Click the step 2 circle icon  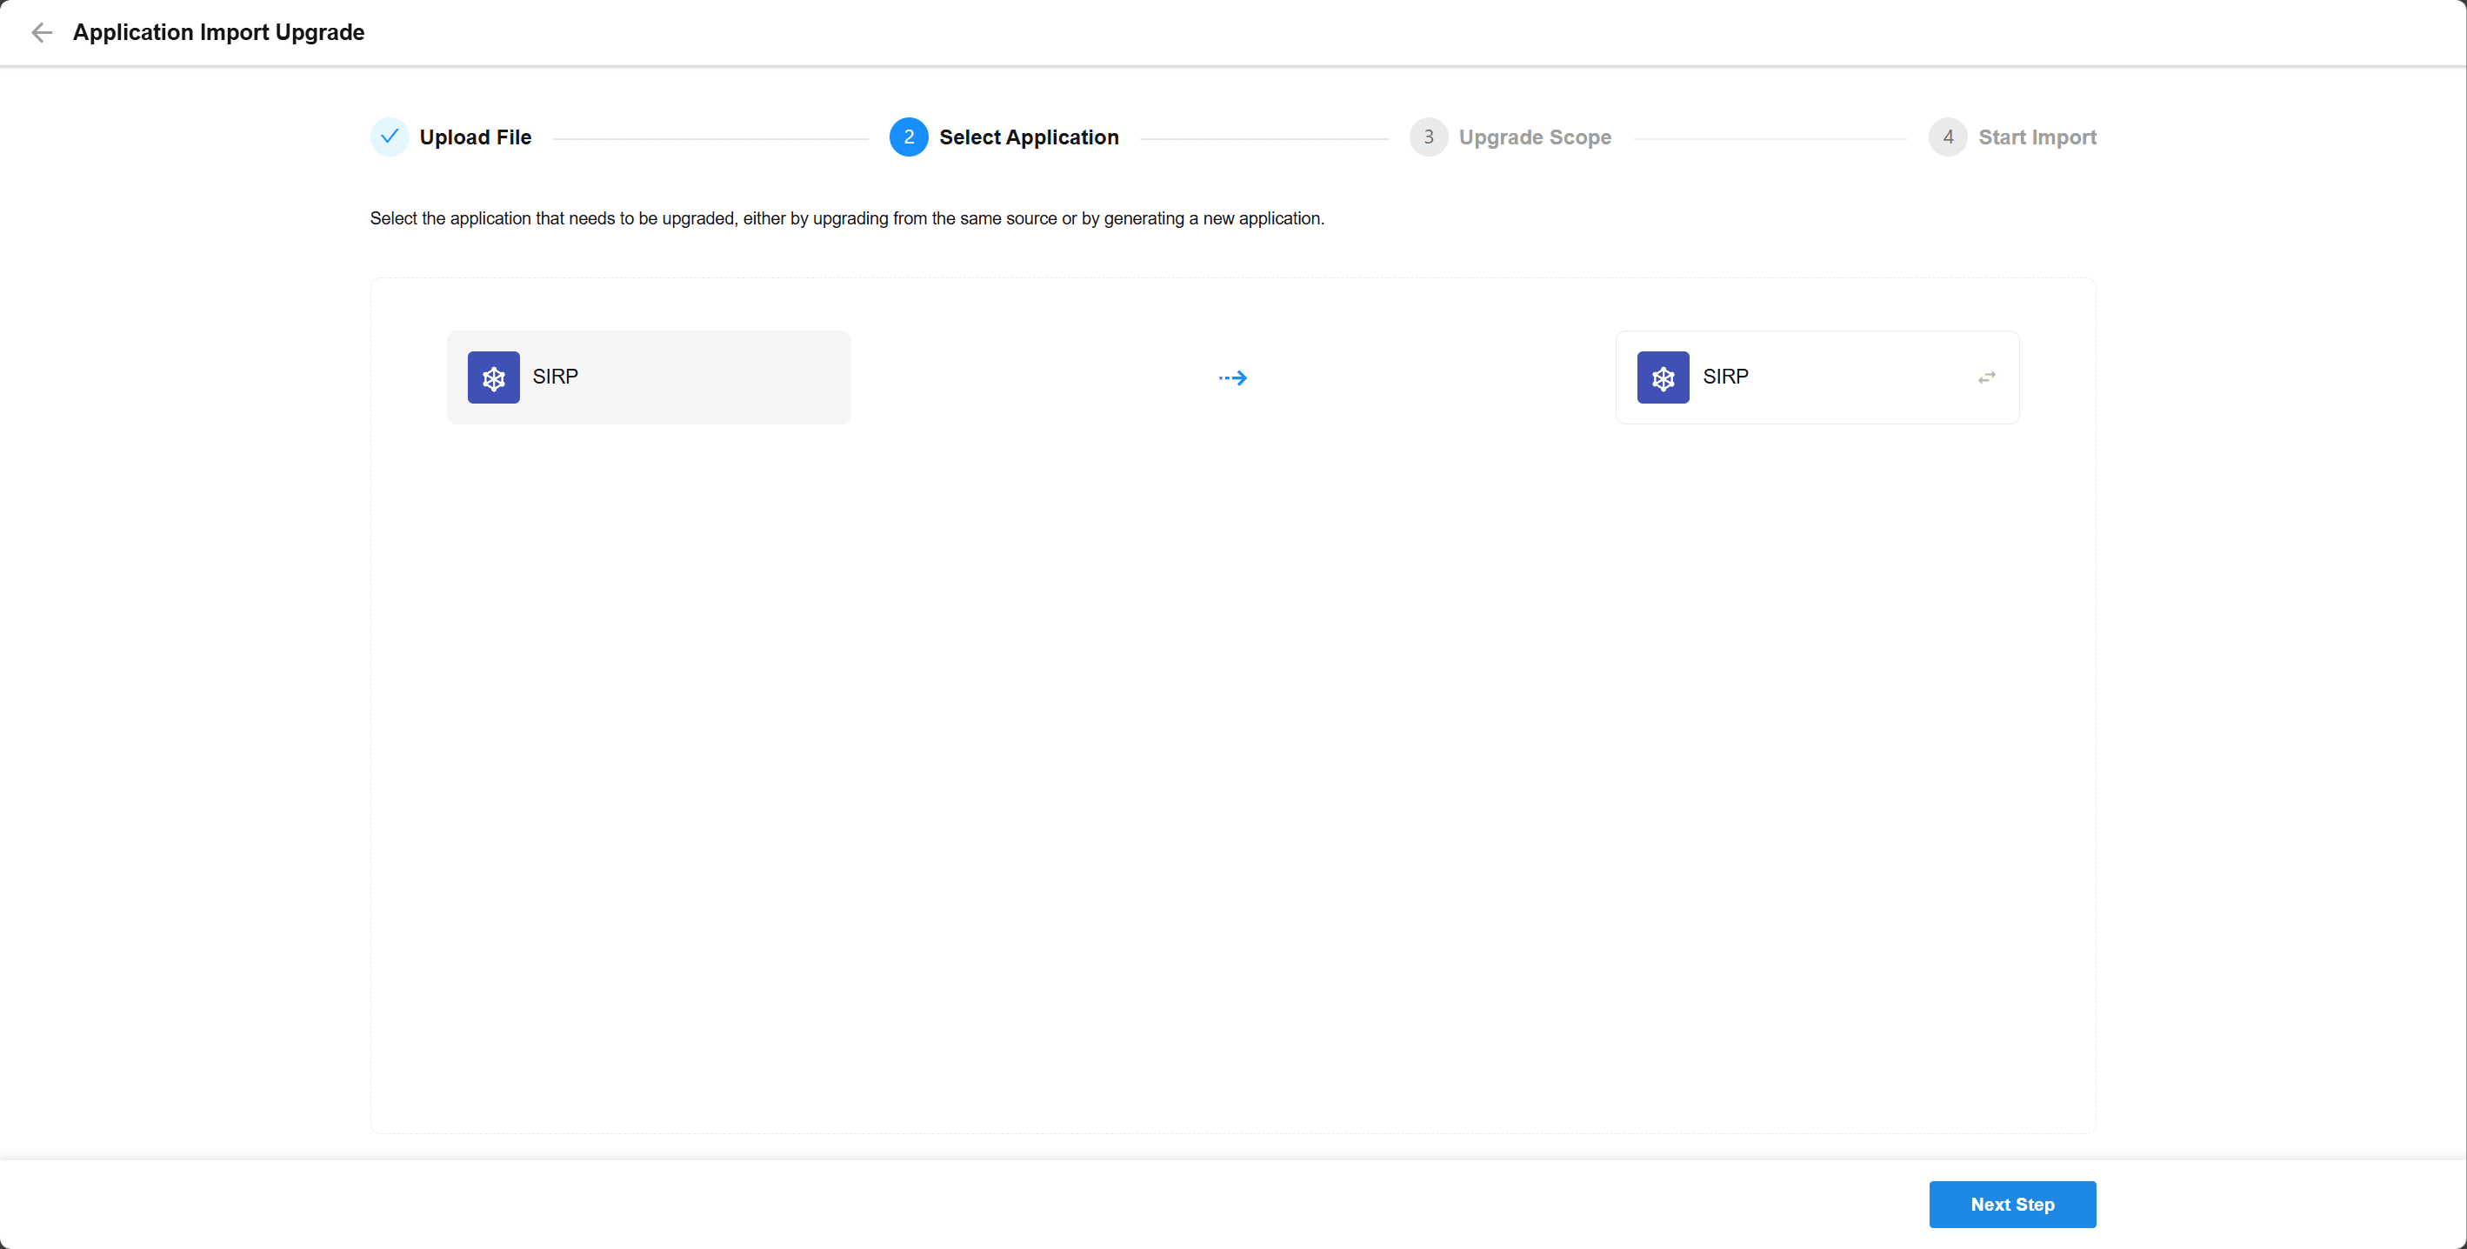click(908, 137)
